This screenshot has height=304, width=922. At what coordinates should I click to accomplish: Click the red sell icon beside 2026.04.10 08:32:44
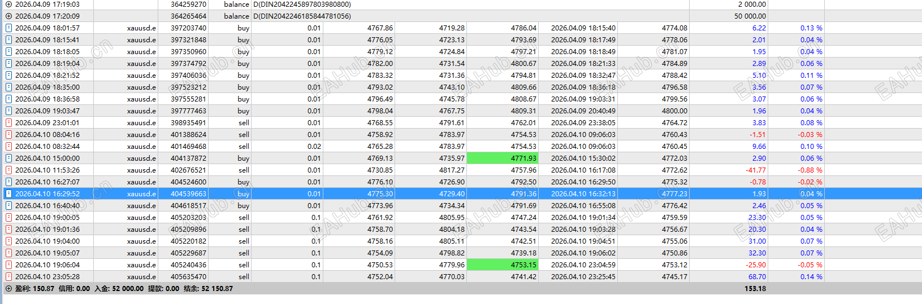pos(8,146)
